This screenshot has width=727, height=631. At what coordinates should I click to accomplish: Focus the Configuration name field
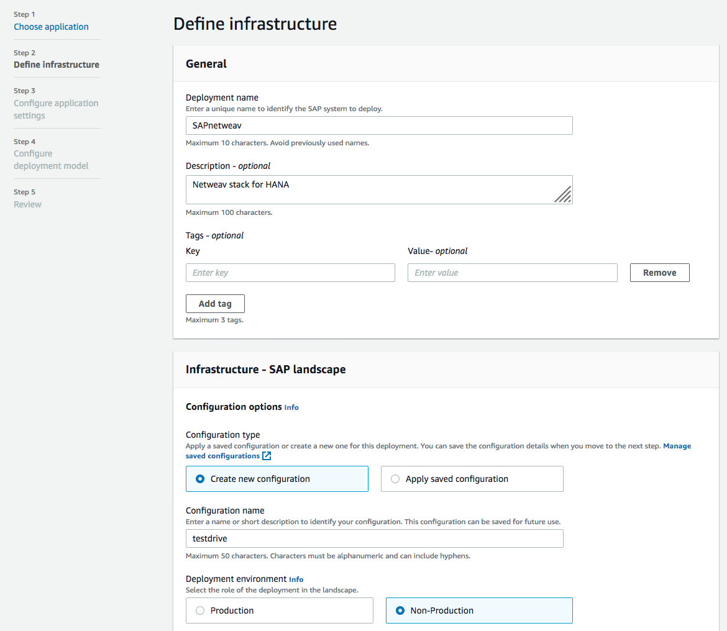pyautogui.click(x=374, y=538)
